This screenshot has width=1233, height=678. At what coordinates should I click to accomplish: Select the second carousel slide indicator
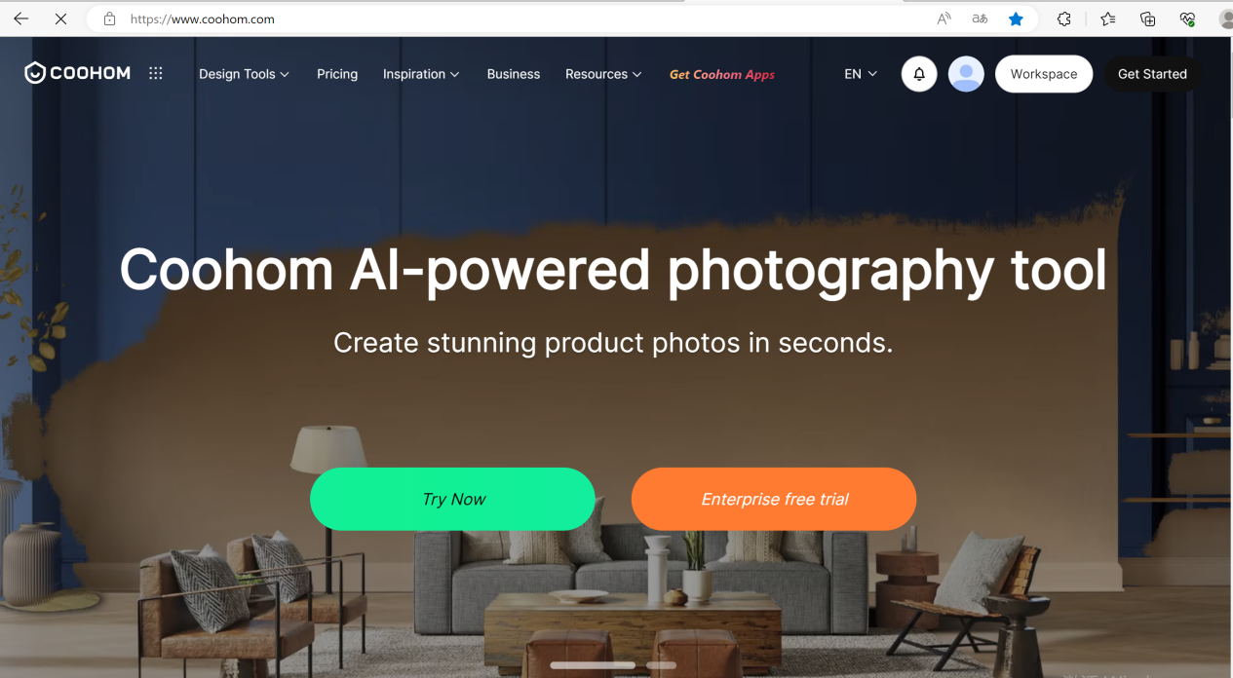click(x=661, y=665)
